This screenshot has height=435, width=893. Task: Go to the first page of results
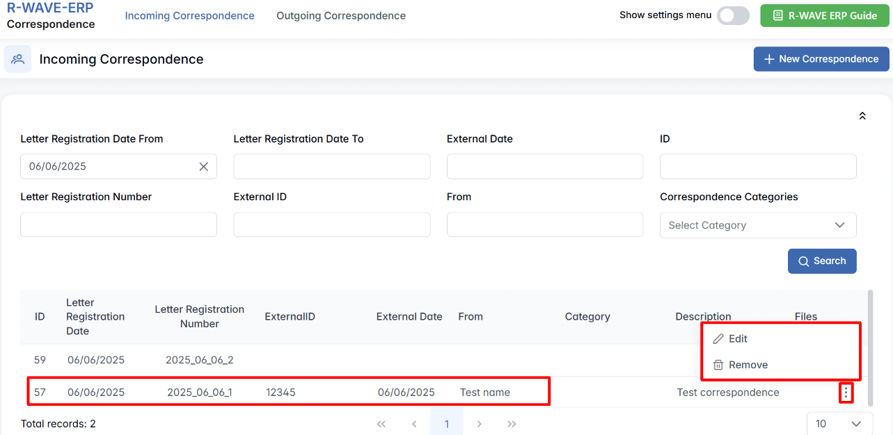tap(381, 424)
